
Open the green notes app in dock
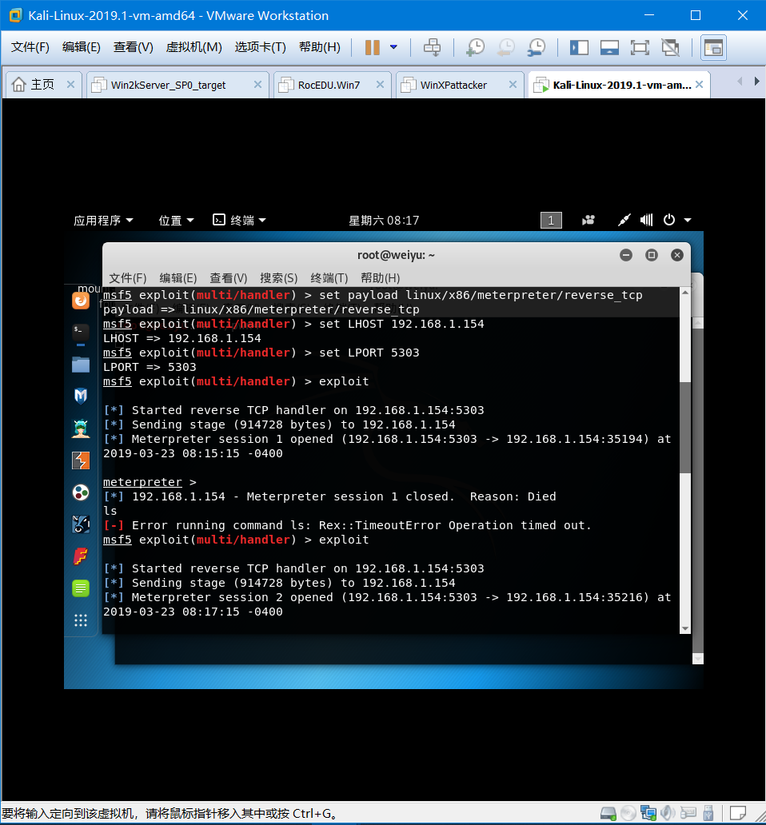click(x=81, y=588)
